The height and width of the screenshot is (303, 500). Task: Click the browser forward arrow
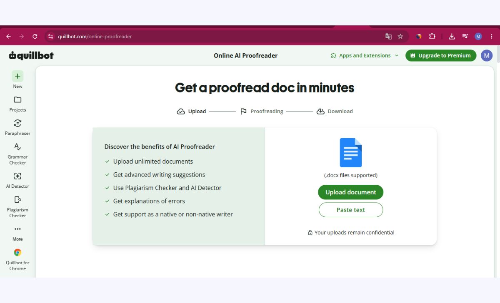point(22,37)
